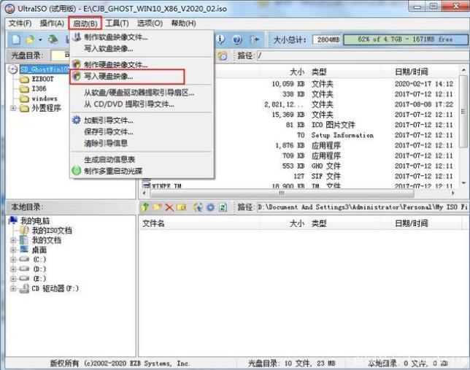
Task: Sort disc files by 大小 column header
Action: [x=297, y=72]
